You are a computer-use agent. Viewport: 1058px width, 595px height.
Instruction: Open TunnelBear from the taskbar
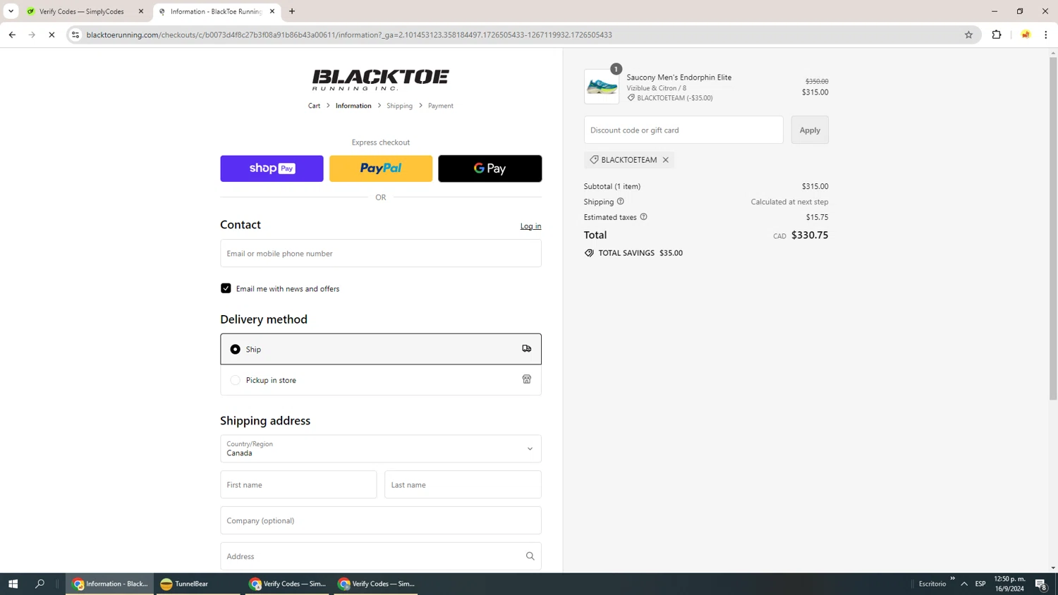(200, 584)
